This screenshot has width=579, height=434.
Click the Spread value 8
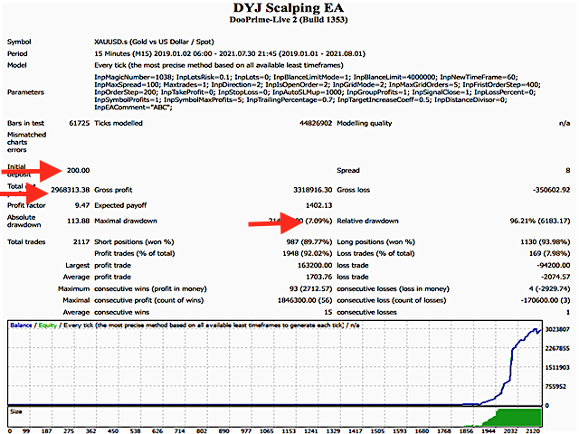point(567,171)
